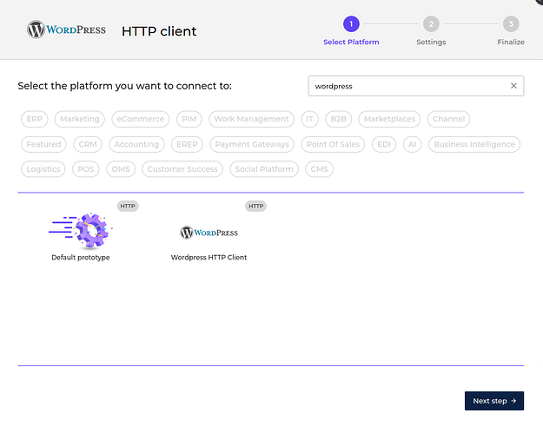Click the HTTP badge above Default prototype
The height and width of the screenshot is (433, 543).
coord(128,207)
